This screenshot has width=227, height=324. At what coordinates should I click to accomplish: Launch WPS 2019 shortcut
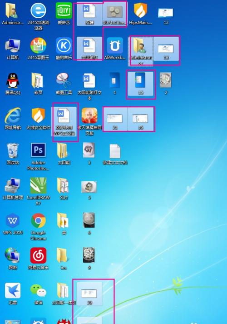point(13,224)
